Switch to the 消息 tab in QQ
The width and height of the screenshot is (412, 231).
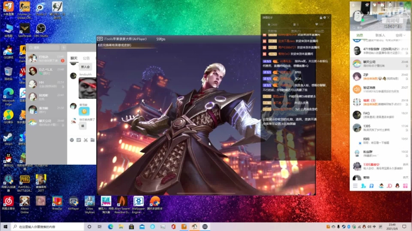click(x=359, y=35)
